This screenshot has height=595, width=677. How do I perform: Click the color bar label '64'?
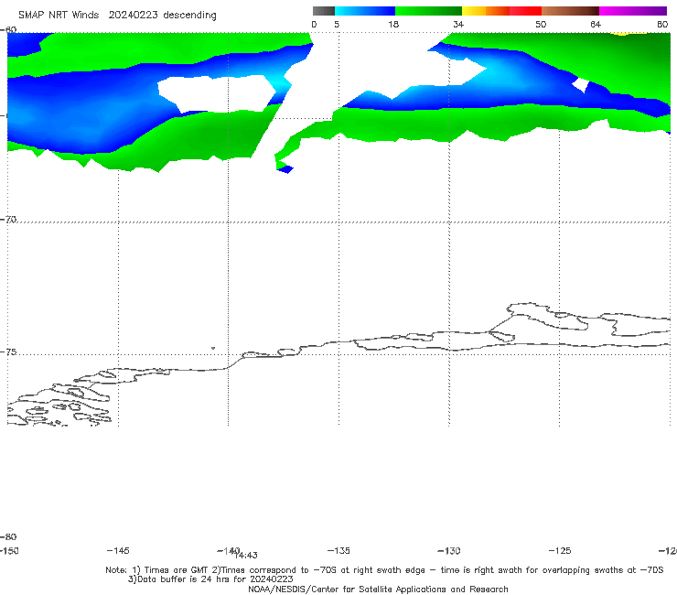point(596,24)
